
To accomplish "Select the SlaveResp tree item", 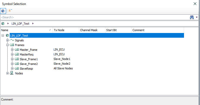I will (26, 69).
